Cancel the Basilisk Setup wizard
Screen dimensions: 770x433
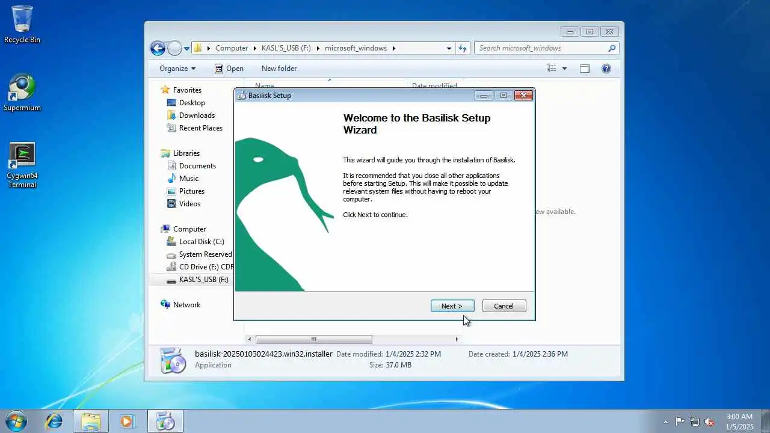click(504, 306)
